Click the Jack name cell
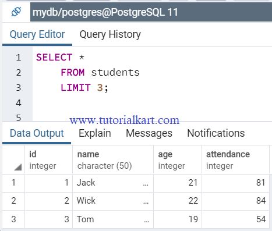272x231 pixels. 113,183
